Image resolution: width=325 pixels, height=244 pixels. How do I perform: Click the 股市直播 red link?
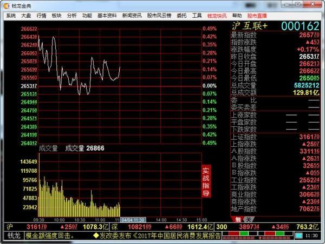click(x=257, y=16)
